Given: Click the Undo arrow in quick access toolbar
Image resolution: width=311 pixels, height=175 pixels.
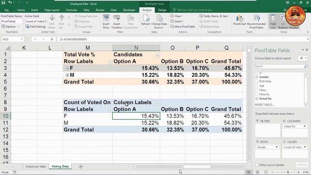Looking at the screenshot, I should tap(10, 2).
